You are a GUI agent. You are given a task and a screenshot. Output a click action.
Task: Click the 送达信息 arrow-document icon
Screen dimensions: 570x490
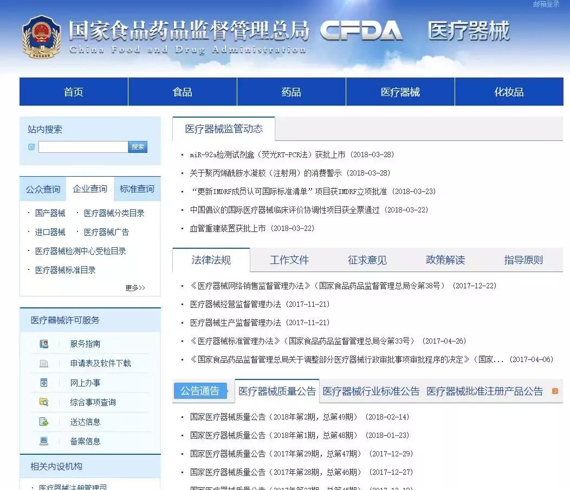[44, 422]
